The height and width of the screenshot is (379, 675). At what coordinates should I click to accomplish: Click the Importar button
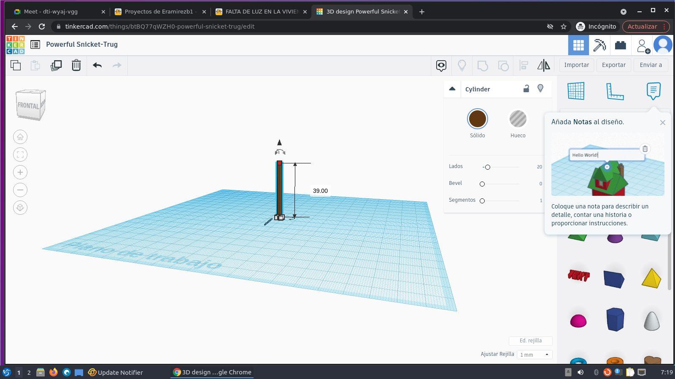(x=577, y=65)
